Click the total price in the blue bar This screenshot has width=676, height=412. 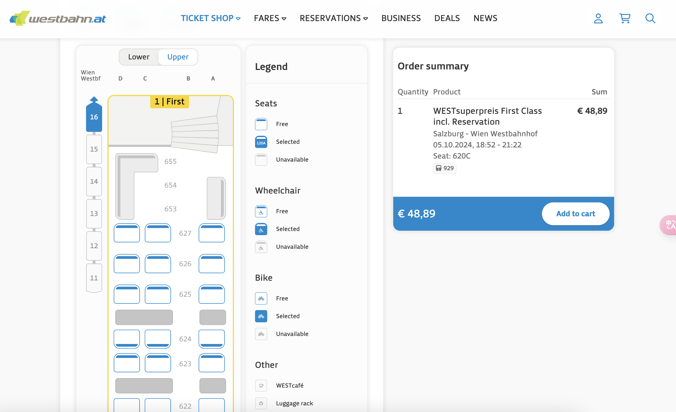pyautogui.click(x=417, y=214)
